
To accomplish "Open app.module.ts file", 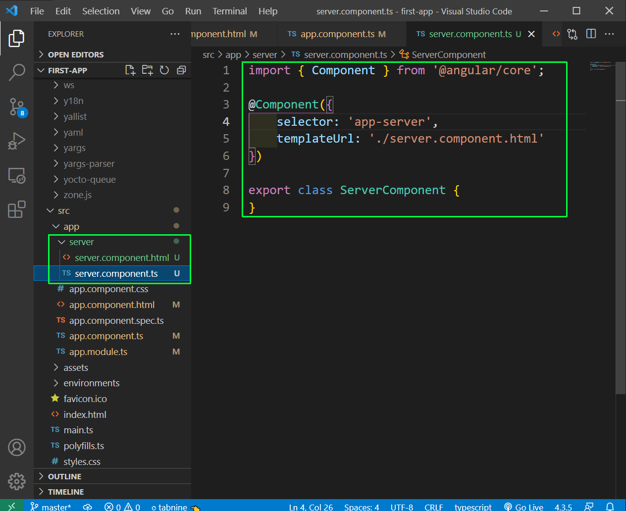I will (112, 352).
